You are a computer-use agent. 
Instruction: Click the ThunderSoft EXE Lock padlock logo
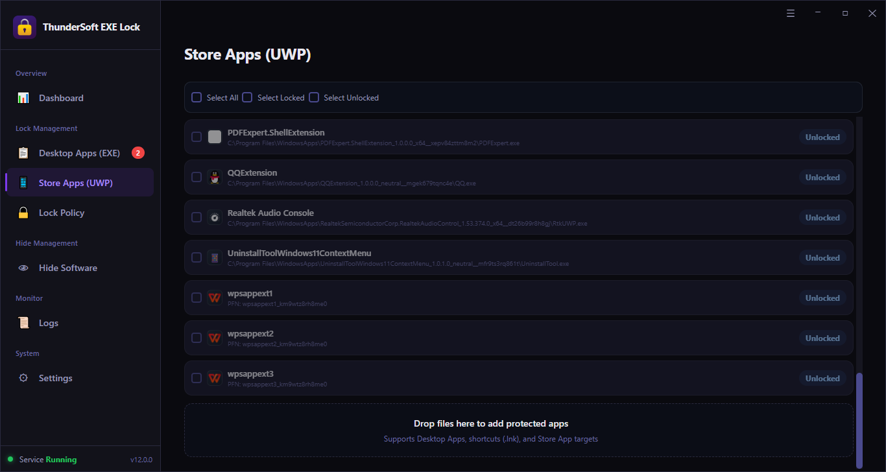(25, 27)
